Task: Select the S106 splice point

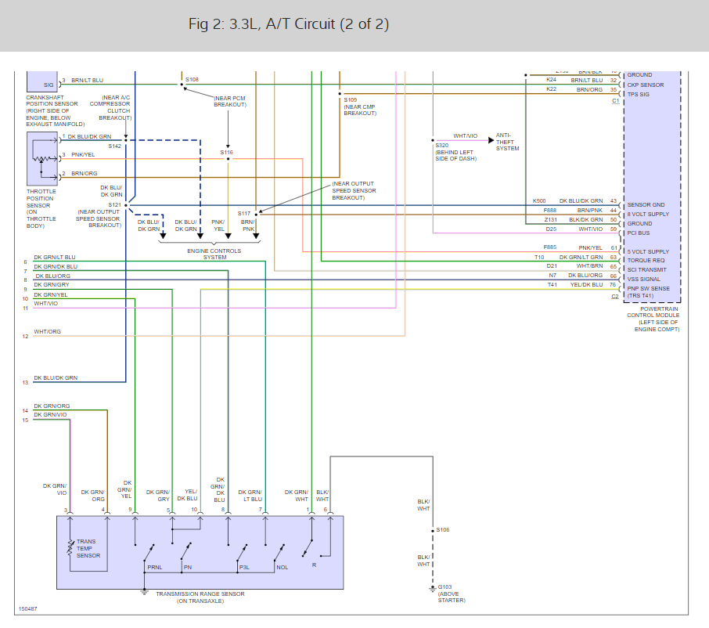Action: tap(432, 531)
